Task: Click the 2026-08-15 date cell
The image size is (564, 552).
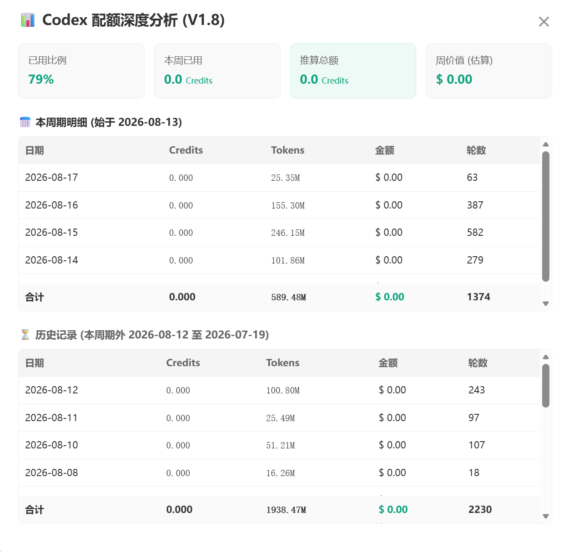Action: coord(51,233)
